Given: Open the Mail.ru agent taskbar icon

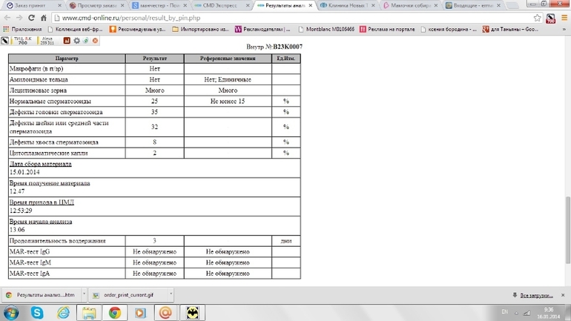Looking at the screenshot, I should 166,313.
